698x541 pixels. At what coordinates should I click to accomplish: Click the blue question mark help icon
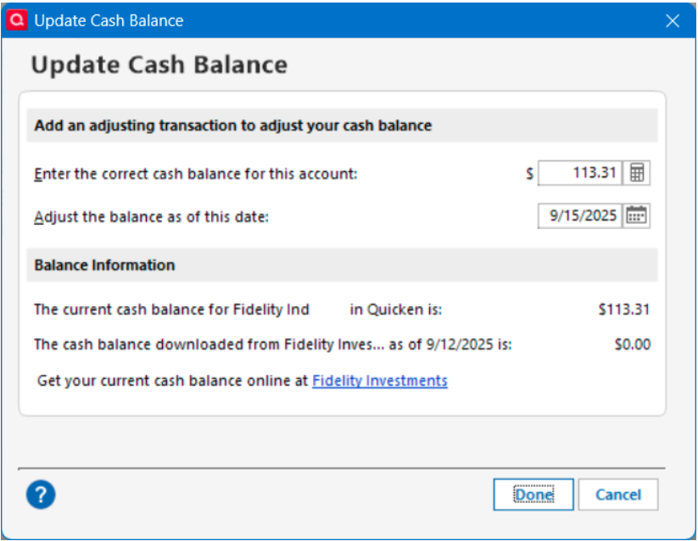(x=41, y=494)
